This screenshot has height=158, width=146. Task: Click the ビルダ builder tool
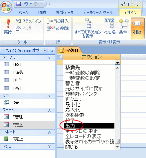pos(24,28)
